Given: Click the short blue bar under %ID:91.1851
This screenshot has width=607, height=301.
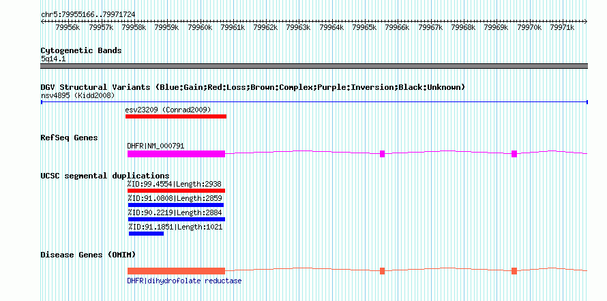Looking at the screenshot, I should tap(147, 234).
